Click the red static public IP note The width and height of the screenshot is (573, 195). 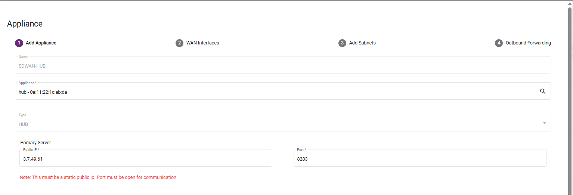(99, 177)
